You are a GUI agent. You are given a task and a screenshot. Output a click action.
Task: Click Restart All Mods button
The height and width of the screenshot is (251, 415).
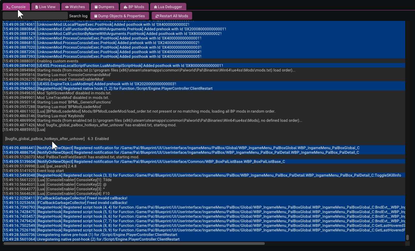[172, 16]
